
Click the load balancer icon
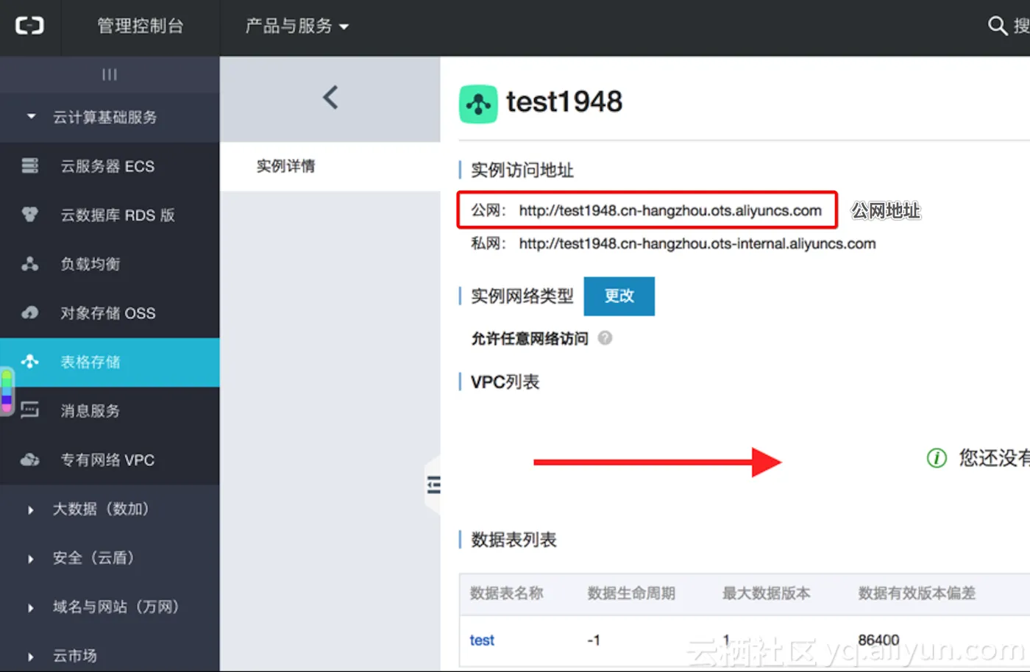29,263
